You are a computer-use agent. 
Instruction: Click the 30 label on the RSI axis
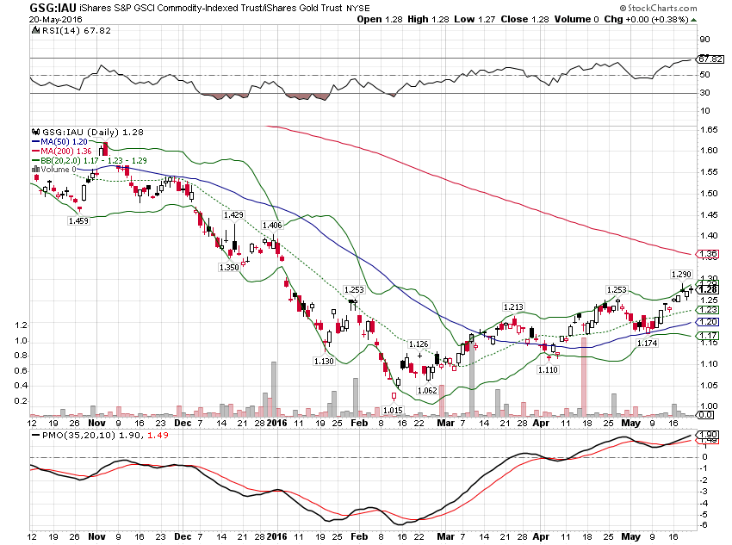pyautogui.click(x=704, y=93)
